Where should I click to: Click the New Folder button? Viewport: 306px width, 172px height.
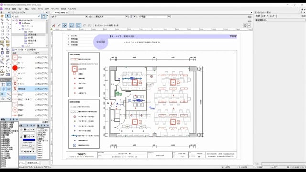coord(33,163)
